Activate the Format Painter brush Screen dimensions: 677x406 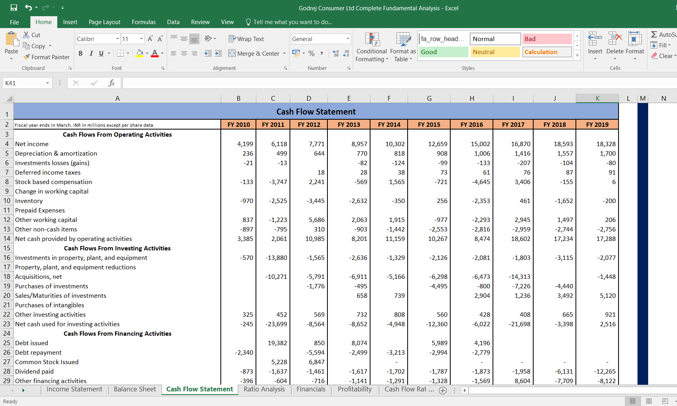click(46, 57)
